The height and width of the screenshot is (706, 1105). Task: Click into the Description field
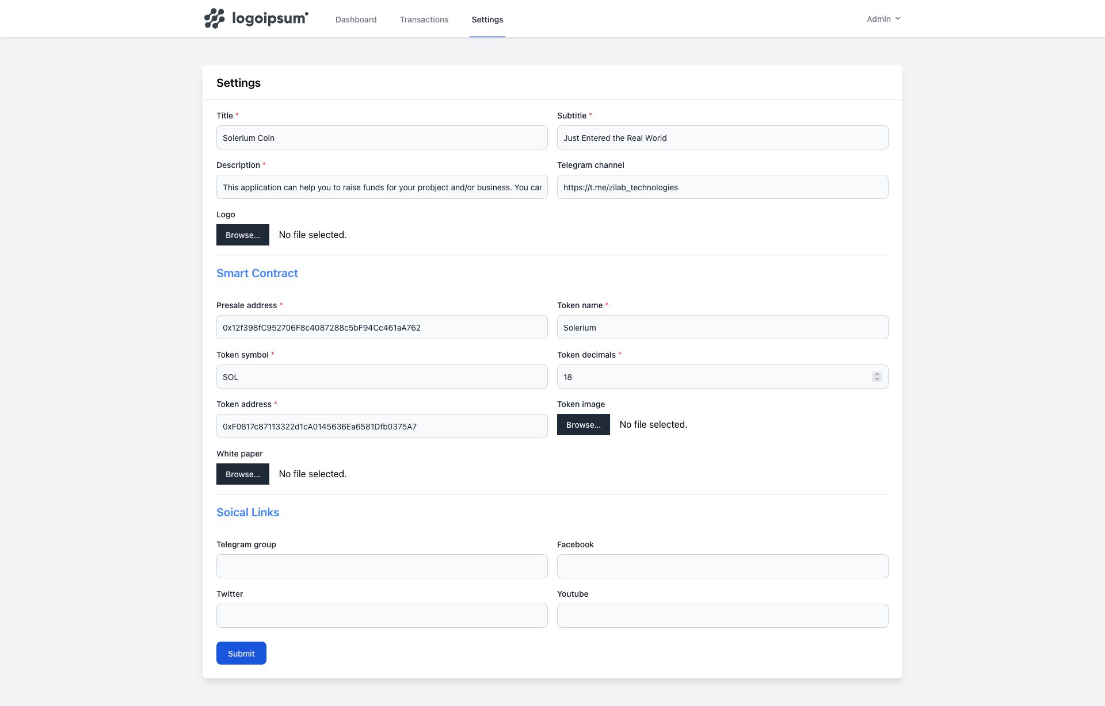pyautogui.click(x=382, y=187)
